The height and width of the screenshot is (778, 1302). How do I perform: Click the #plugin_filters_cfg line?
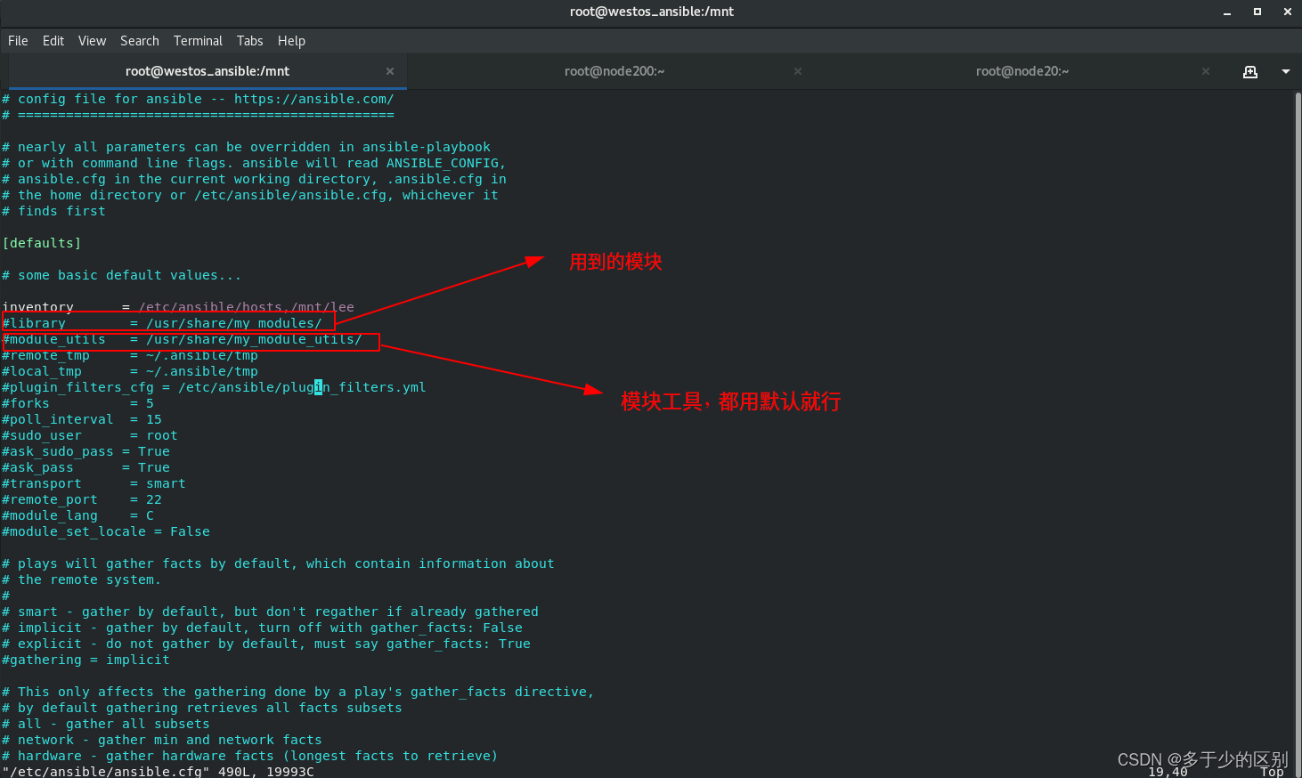click(x=214, y=387)
